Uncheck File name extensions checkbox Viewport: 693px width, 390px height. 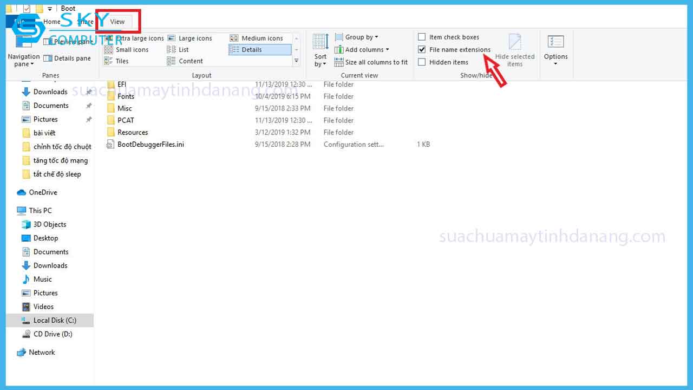[422, 50]
